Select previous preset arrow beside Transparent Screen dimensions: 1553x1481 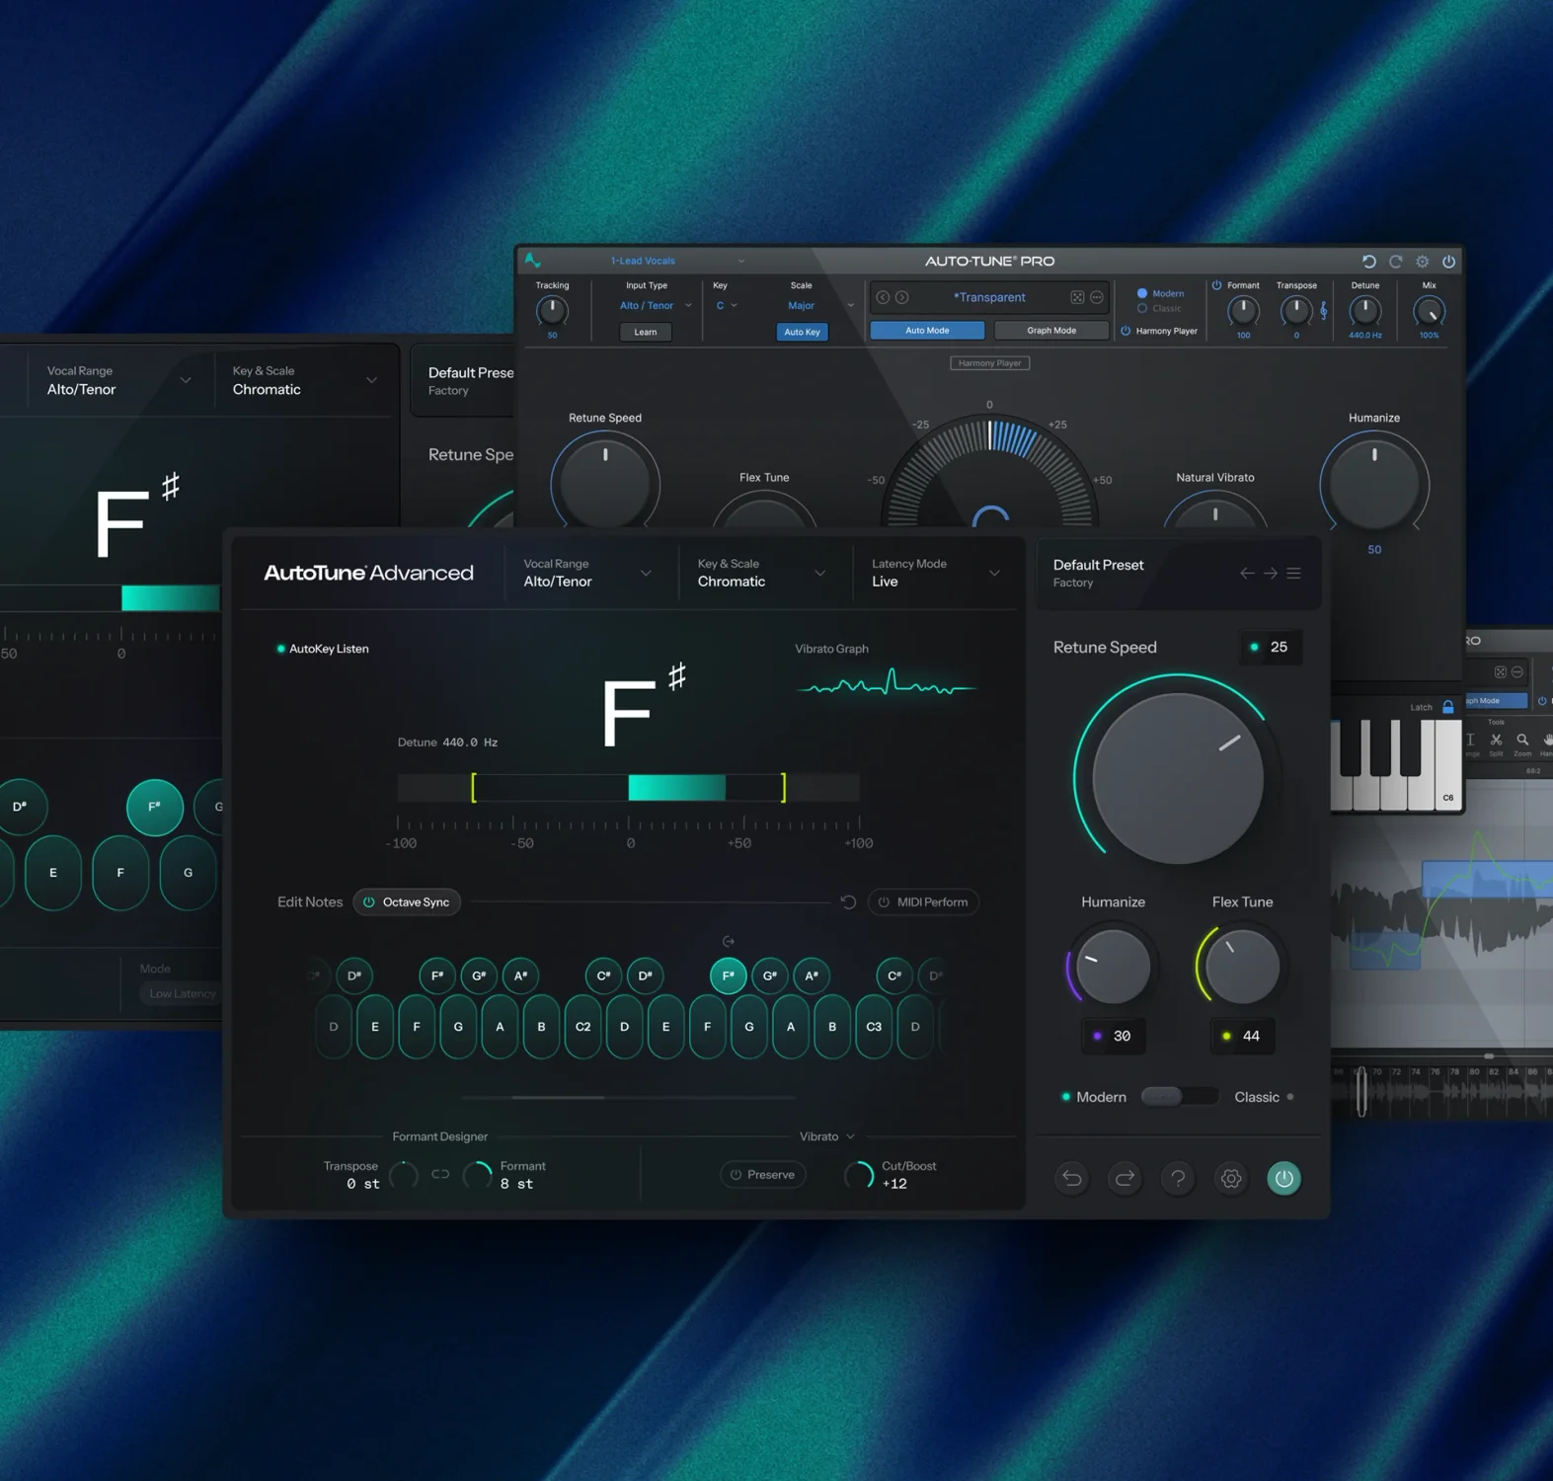(x=883, y=297)
